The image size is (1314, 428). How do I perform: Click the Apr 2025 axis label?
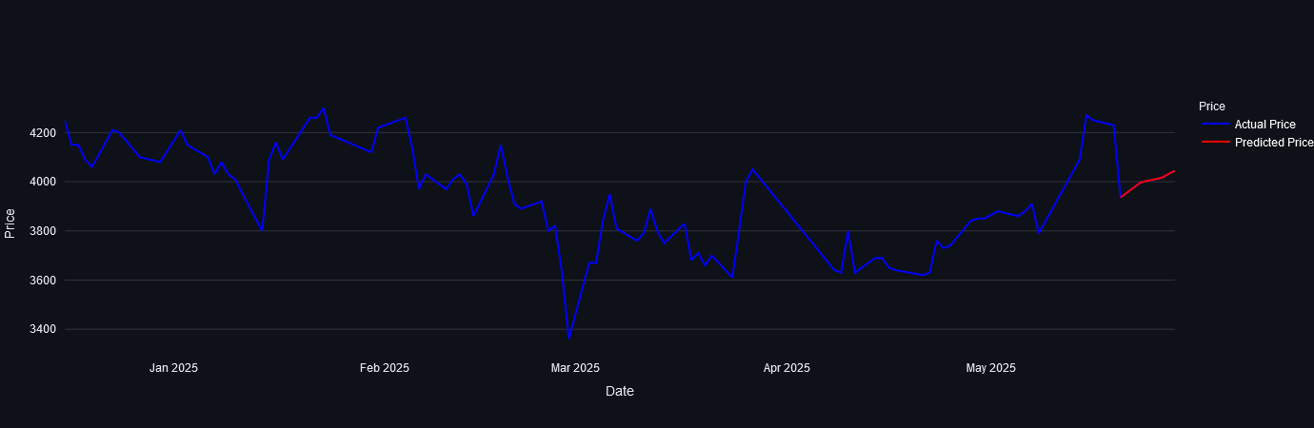[786, 368]
